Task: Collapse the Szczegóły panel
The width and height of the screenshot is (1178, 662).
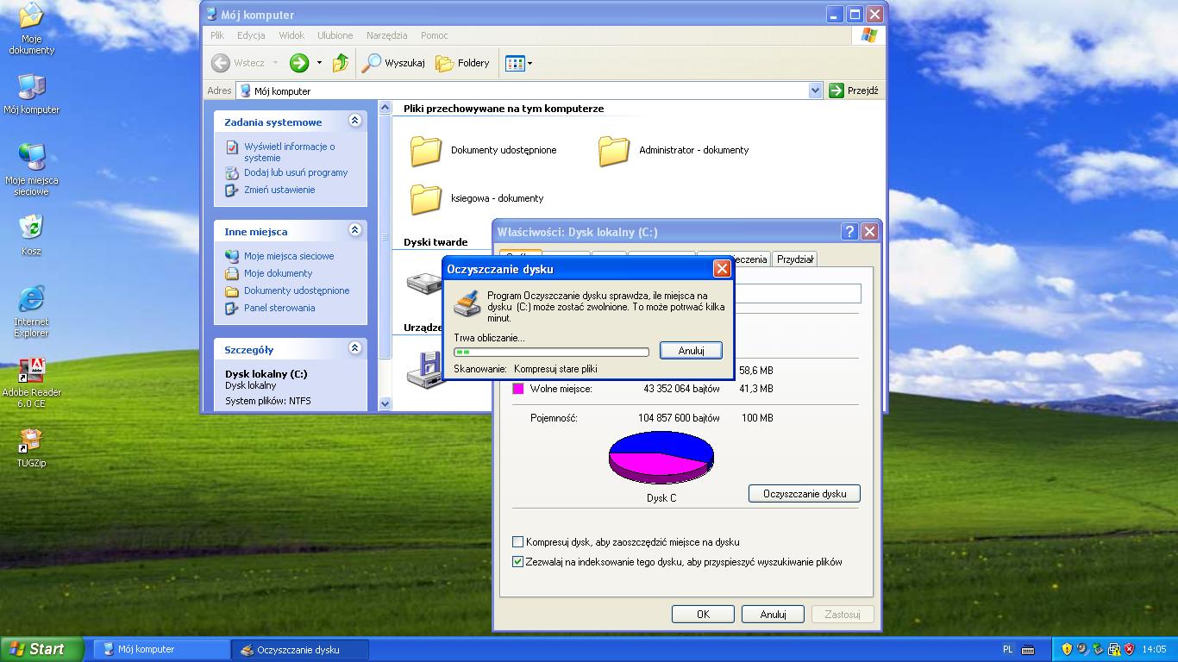Action: [x=354, y=348]
